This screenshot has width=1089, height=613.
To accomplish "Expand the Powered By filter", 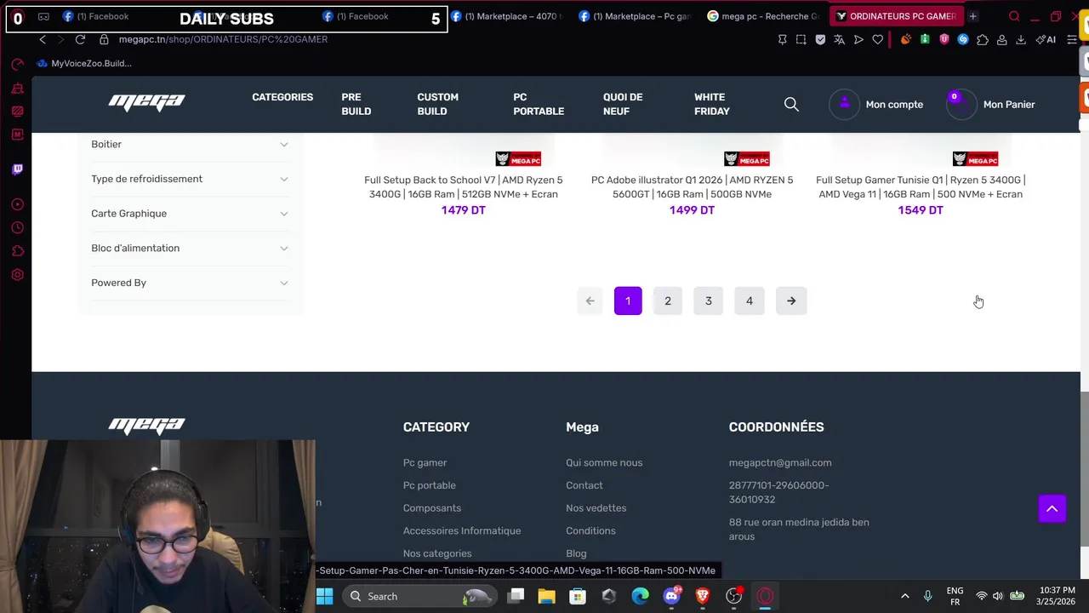I will point(190,283).
